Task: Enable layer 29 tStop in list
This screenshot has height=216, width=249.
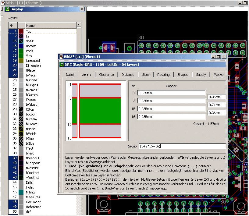Action: (x=13, y=109)
